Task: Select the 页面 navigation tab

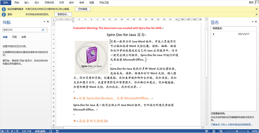Action: coord(14,37)
